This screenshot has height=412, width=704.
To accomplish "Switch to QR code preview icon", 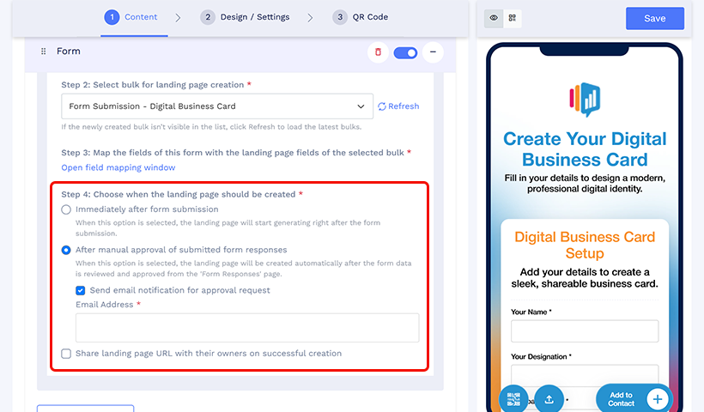I will tap(513, 18).
